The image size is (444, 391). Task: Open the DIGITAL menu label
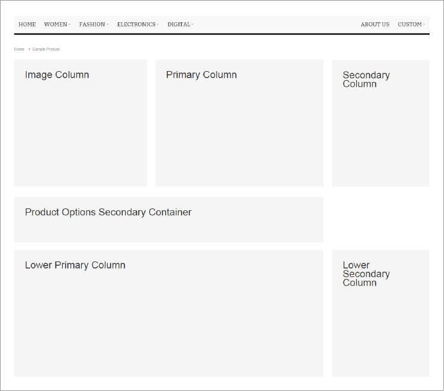pos(179,25)
